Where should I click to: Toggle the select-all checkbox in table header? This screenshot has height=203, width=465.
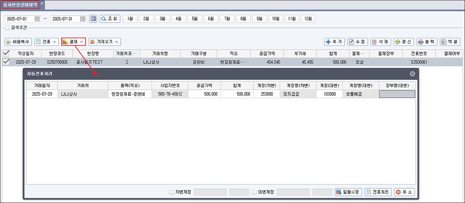pyautogui.click(x=6, y=54)
